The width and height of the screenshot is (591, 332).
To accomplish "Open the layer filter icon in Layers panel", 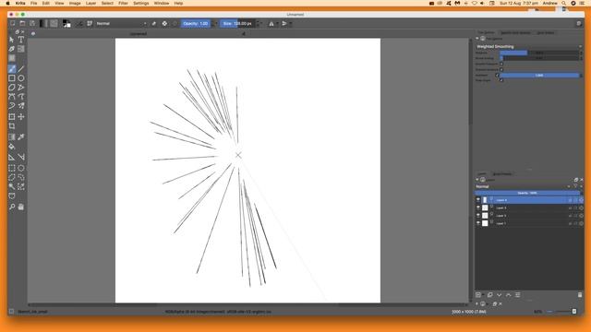I will (x=576, y=186).
